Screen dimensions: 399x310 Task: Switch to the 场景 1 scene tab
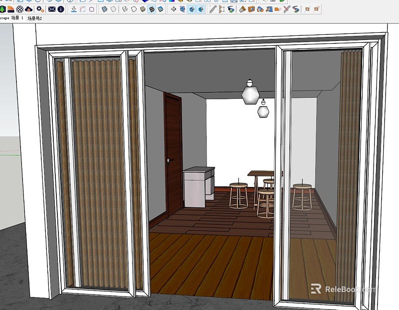(x=17, y=18)
